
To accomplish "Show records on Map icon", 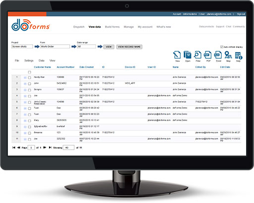I will [228, 55].
